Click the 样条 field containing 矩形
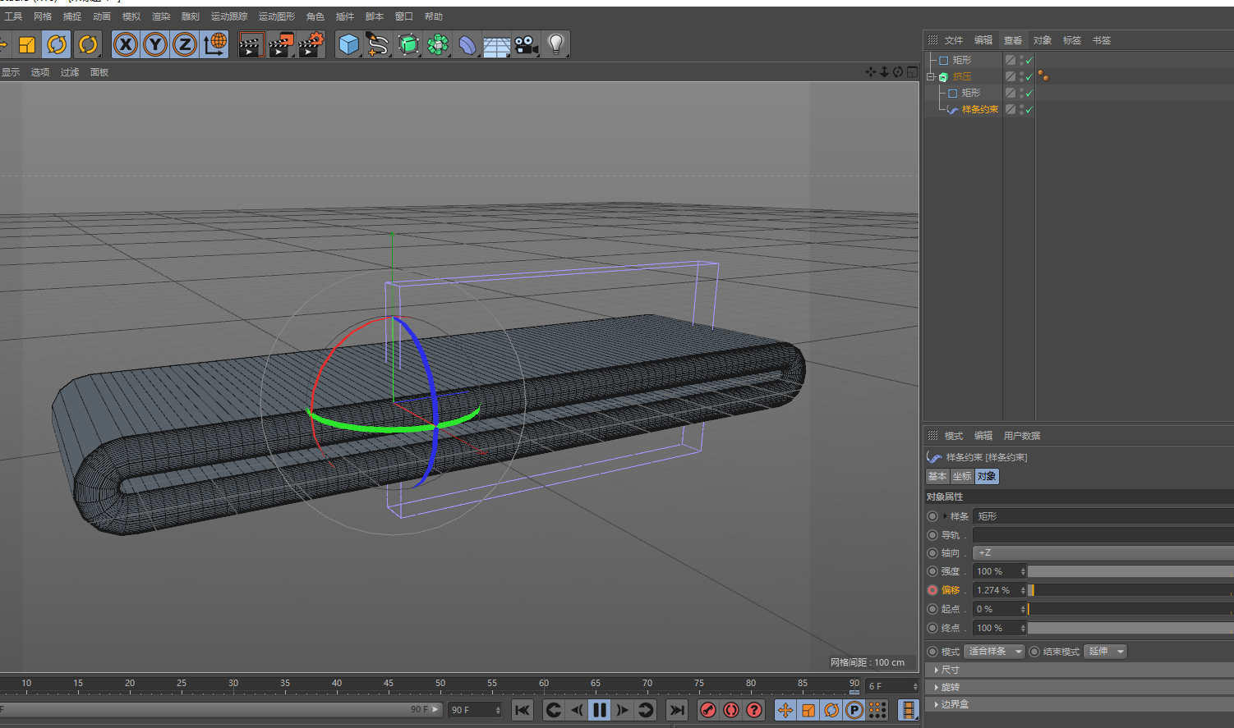Screen dimensions: 1234x728 point(1103,516)
